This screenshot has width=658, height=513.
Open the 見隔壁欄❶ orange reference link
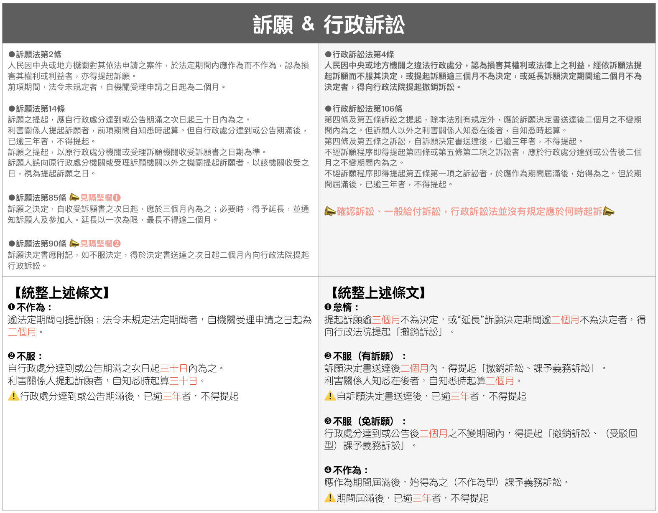[x=100, y=198]
